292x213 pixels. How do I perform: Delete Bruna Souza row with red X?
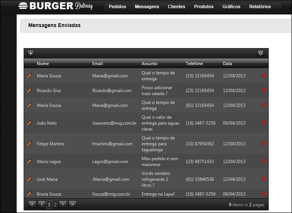(263, 194)
